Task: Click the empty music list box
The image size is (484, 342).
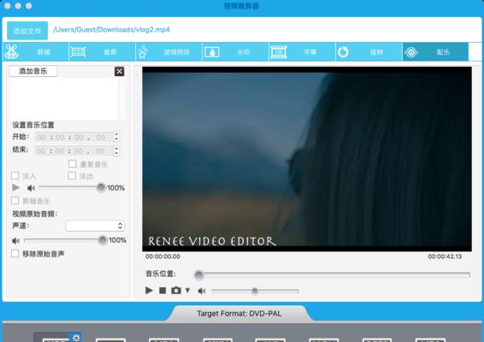Action: (63, 99)
